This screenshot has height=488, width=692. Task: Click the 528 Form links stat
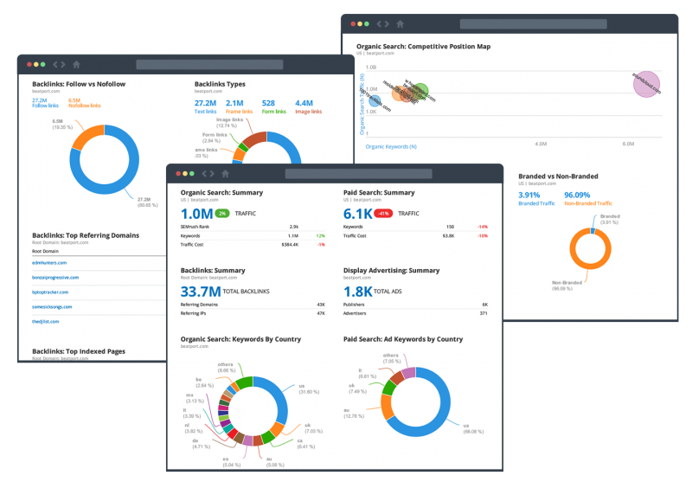[x=273, y=106]
